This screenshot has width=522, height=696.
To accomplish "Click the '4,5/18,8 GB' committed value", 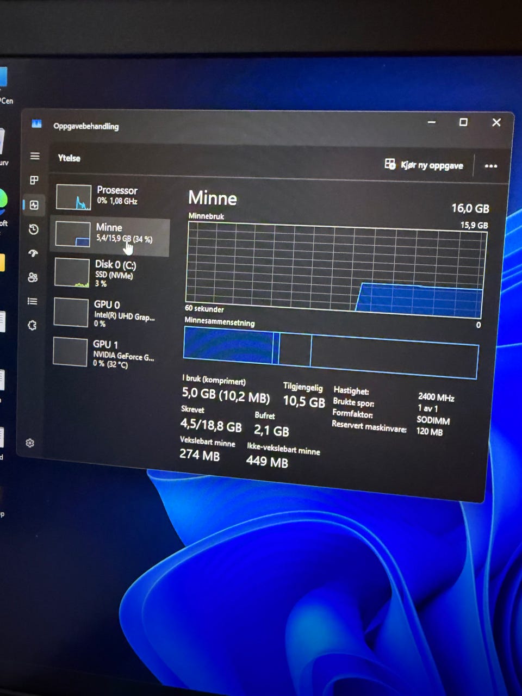I will 211,425.
